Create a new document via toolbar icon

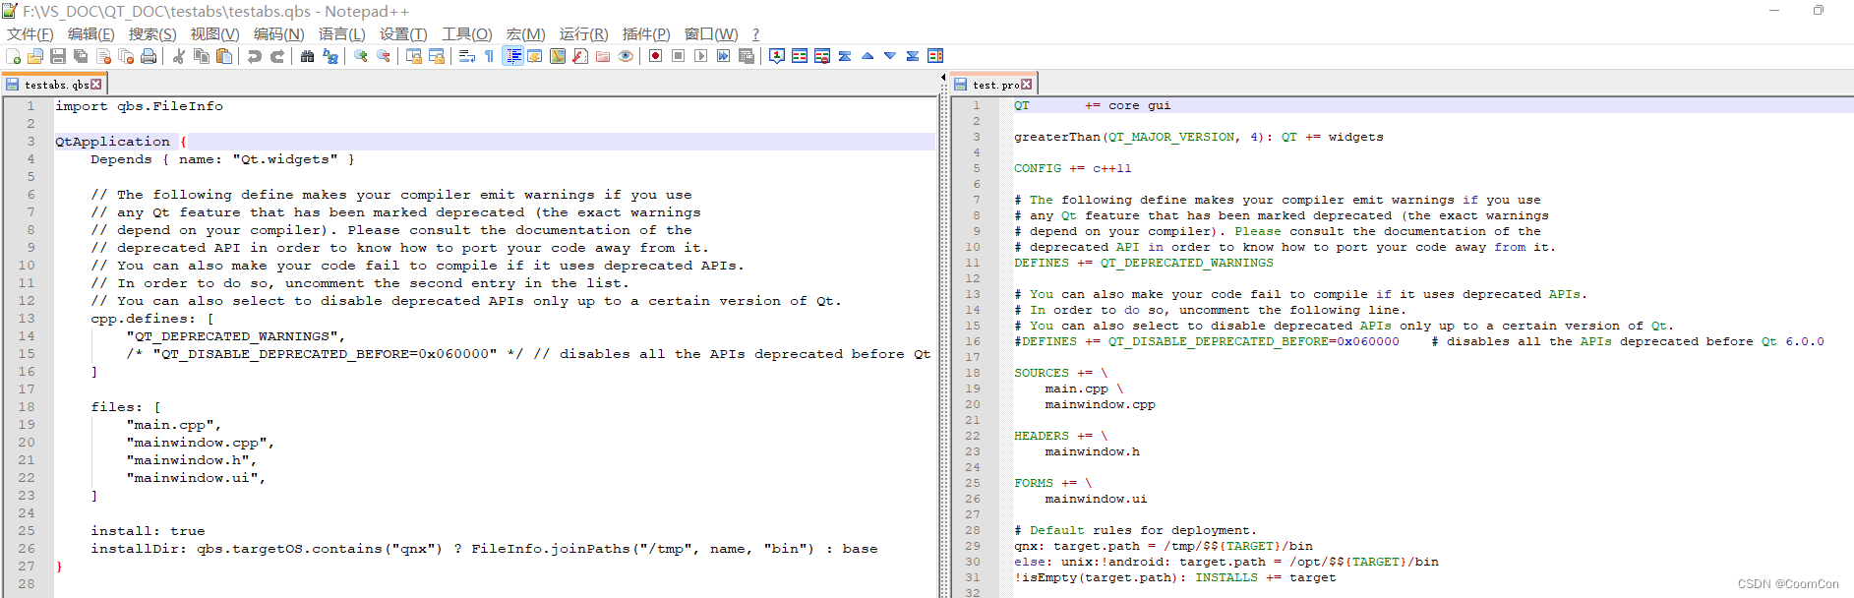pos(13,56)
